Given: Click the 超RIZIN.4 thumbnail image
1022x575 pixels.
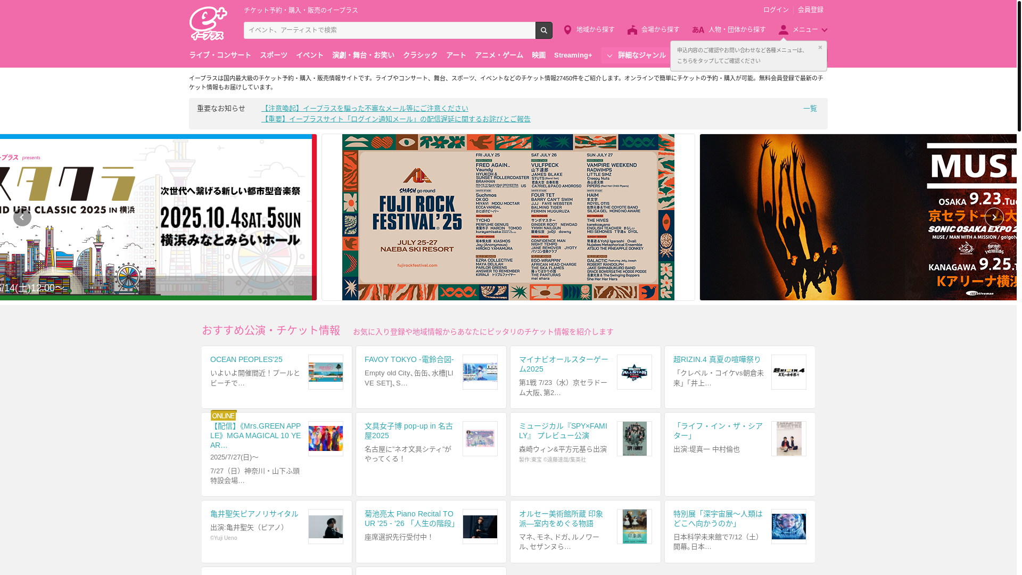Looking at the screenshot, I should pyautogui.click(x=789, y=372).
